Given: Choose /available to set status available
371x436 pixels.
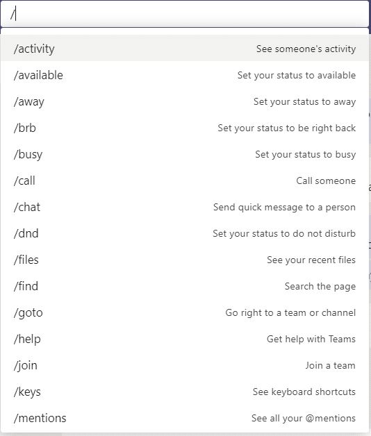Looking at the screenshot, I should coord(185,75).
